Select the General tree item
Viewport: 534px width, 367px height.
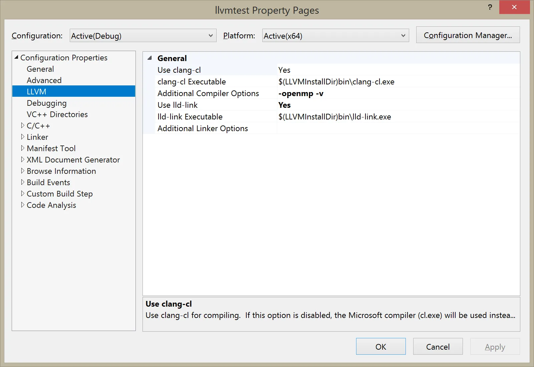click(x=40, y=69)
